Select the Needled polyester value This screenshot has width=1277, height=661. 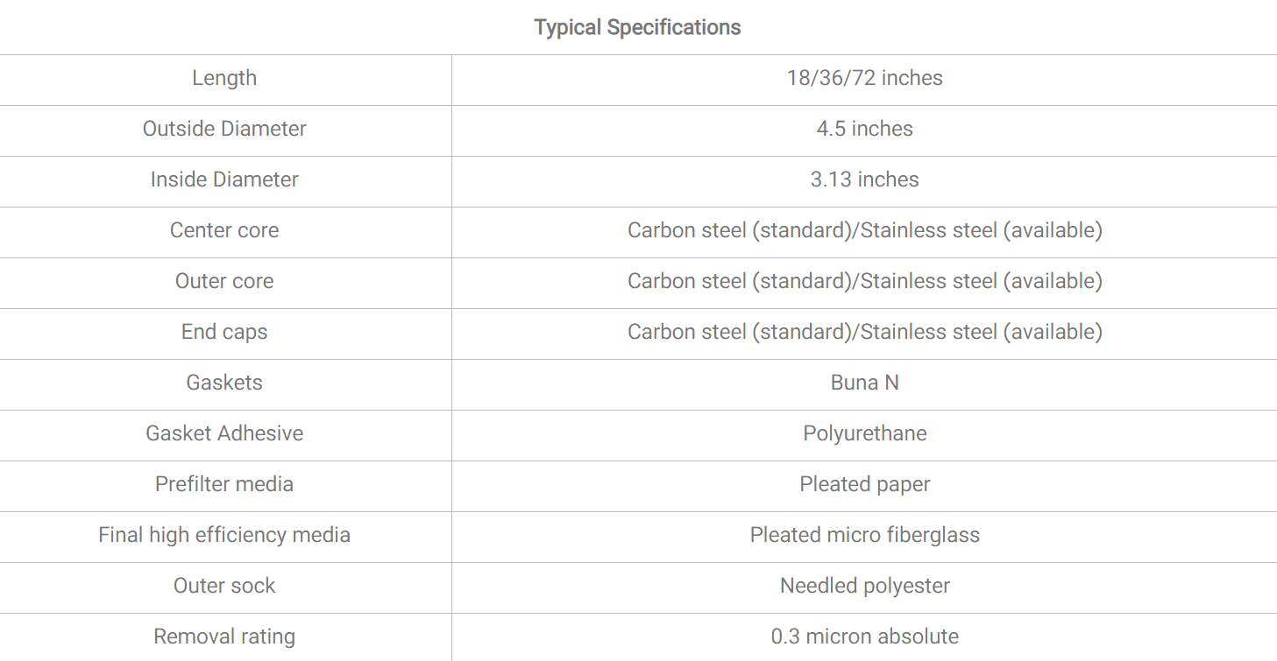pos(864,587)
